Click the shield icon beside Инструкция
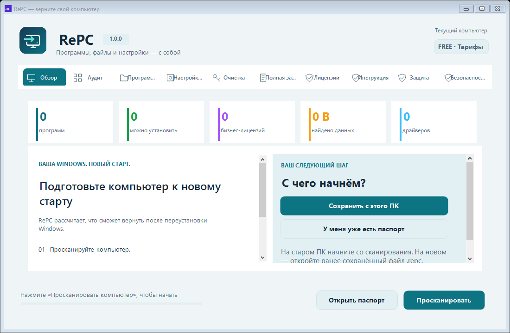Screen dimensions: 510x333 [x=356, y=78]
